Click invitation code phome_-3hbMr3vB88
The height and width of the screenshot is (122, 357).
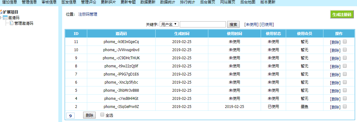(121, 90)
